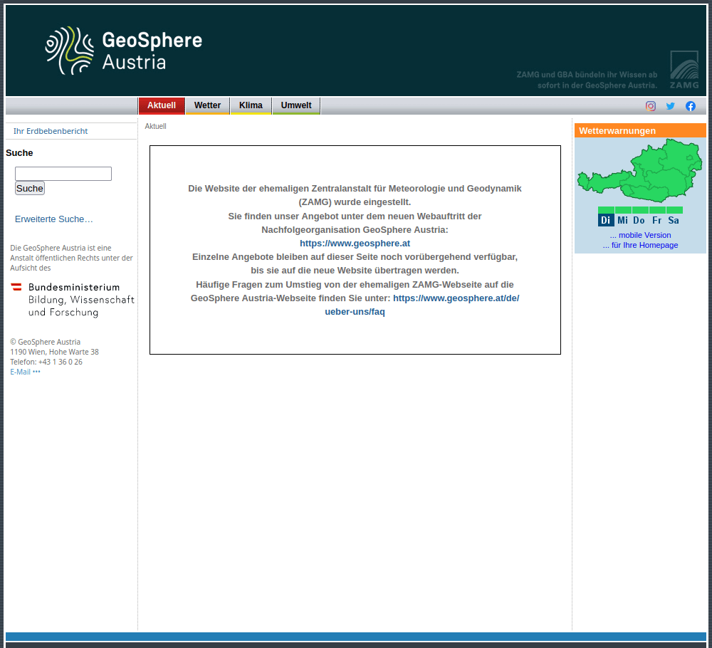Click Telefon: +43 1 36 0 26 text

click(x=46, y=362)
